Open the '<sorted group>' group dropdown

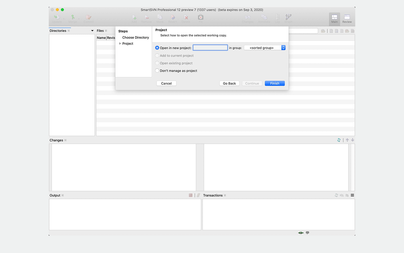click(x=265, y=48)
